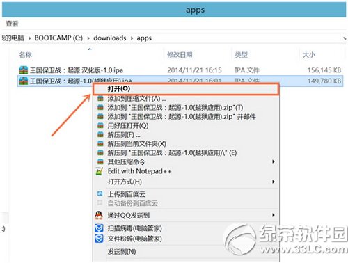The height and width of the screenshot is (263, 348).
Task: Click archive icon beside 用好压打开(Q)
Action: click(100, 126)
